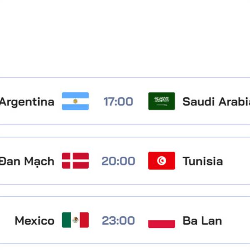250x250 pixels.
Task: Click the Mexico flag icon
Action: [75, 220]
